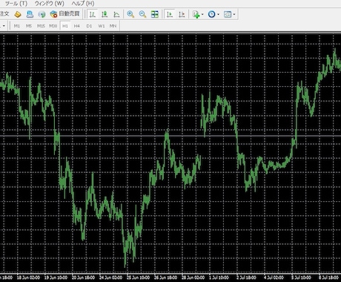This screenshot has height=282, width=341.
Task: Switch chart to candlestick style
Action: (x=105, y=14)
